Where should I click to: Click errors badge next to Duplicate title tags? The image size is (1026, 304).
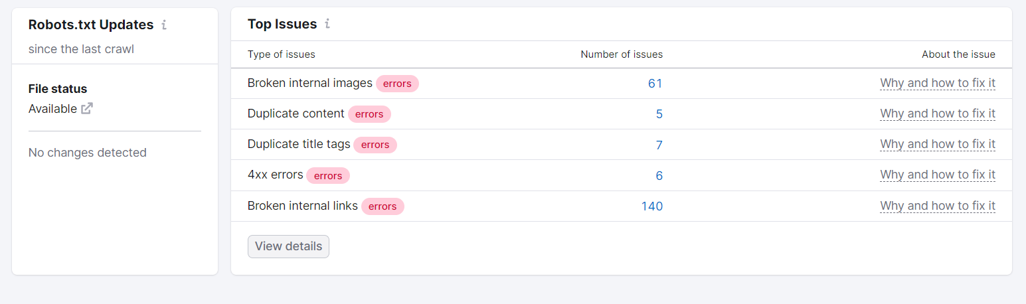tap(375, 145)
